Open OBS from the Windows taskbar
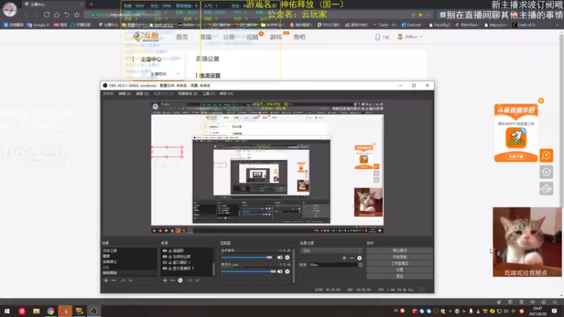 pos(94,311)
